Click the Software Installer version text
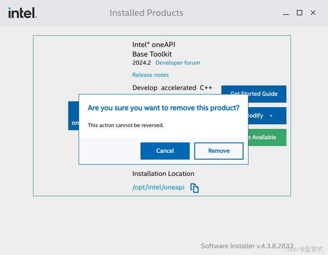328x255 pixels. coord(247,246)
